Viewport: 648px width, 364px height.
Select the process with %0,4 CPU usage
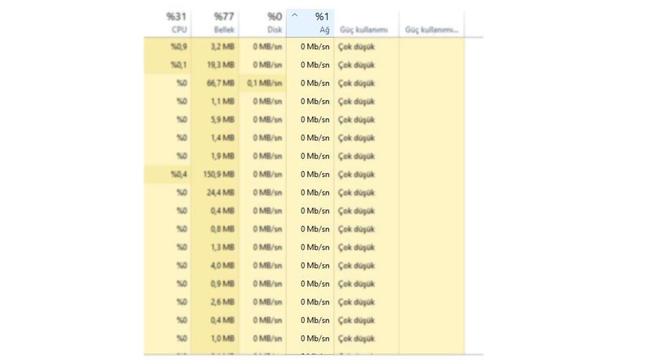178,174
